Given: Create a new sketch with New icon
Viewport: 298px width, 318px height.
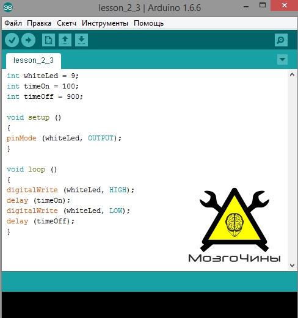Looking at the screenshot, I should [48, 40].
